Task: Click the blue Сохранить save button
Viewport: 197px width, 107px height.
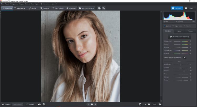Action: point(177,8)
